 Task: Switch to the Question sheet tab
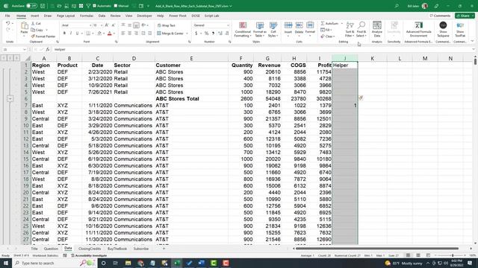51,249
